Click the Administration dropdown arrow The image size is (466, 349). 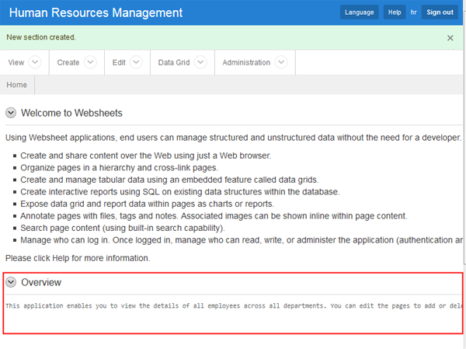(x=281, y=63)
